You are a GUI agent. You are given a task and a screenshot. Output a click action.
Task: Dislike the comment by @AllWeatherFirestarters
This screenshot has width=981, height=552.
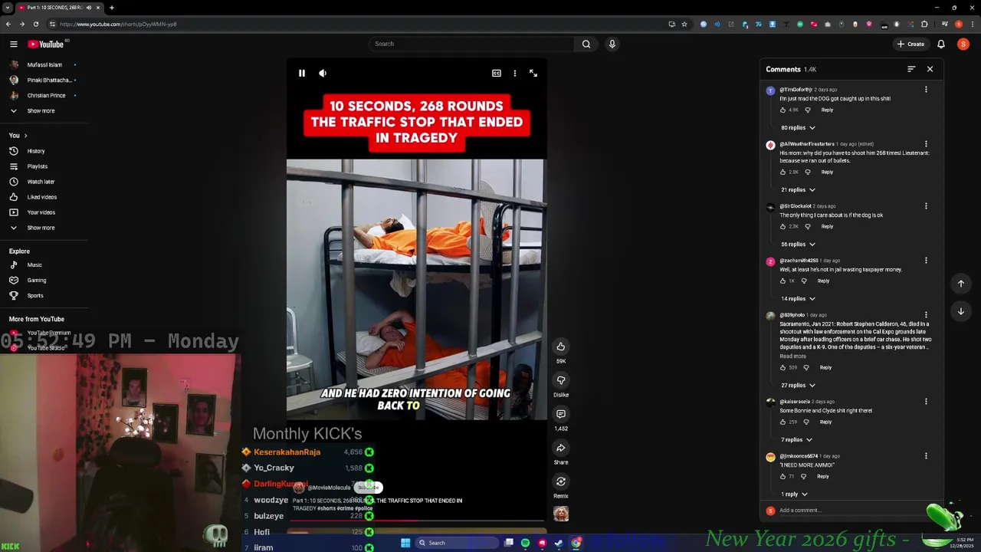pyautogui.click(x=807, y=172)
